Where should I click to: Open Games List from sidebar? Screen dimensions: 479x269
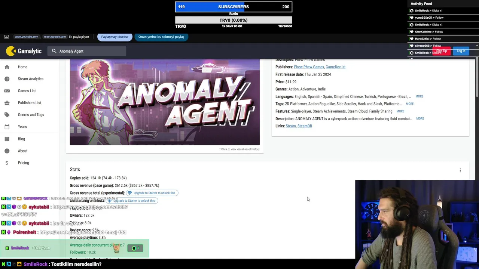(x=27, y=91)
